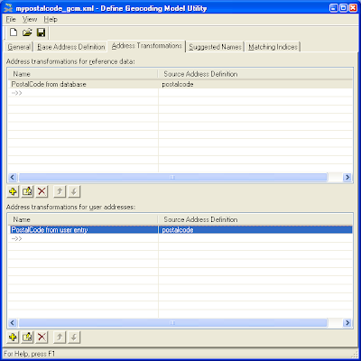This screenshot has width=361, height=361.
Task: Go to the Matching Indices tab
Action: (273, 47)
